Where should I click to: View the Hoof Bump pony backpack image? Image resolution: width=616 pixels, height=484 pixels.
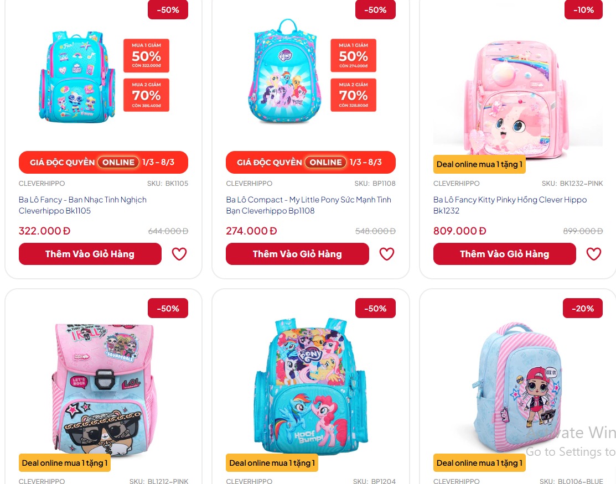pyautogui.click(x=310, y=386)
